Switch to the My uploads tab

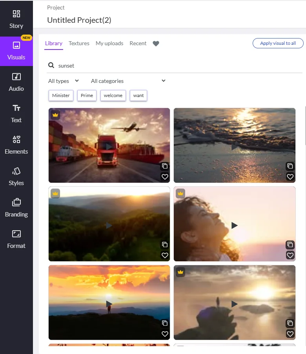tap(109, 43)
